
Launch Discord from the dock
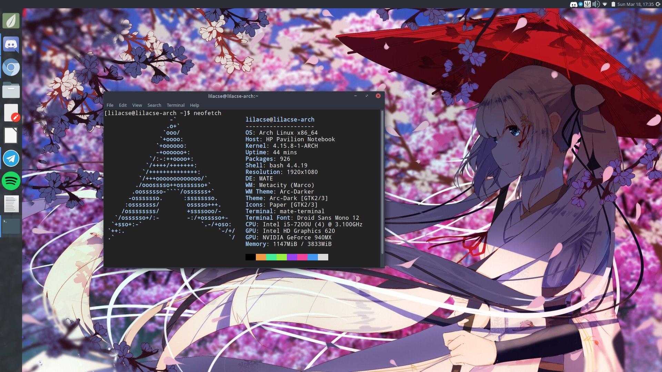[x=11, y=44]
